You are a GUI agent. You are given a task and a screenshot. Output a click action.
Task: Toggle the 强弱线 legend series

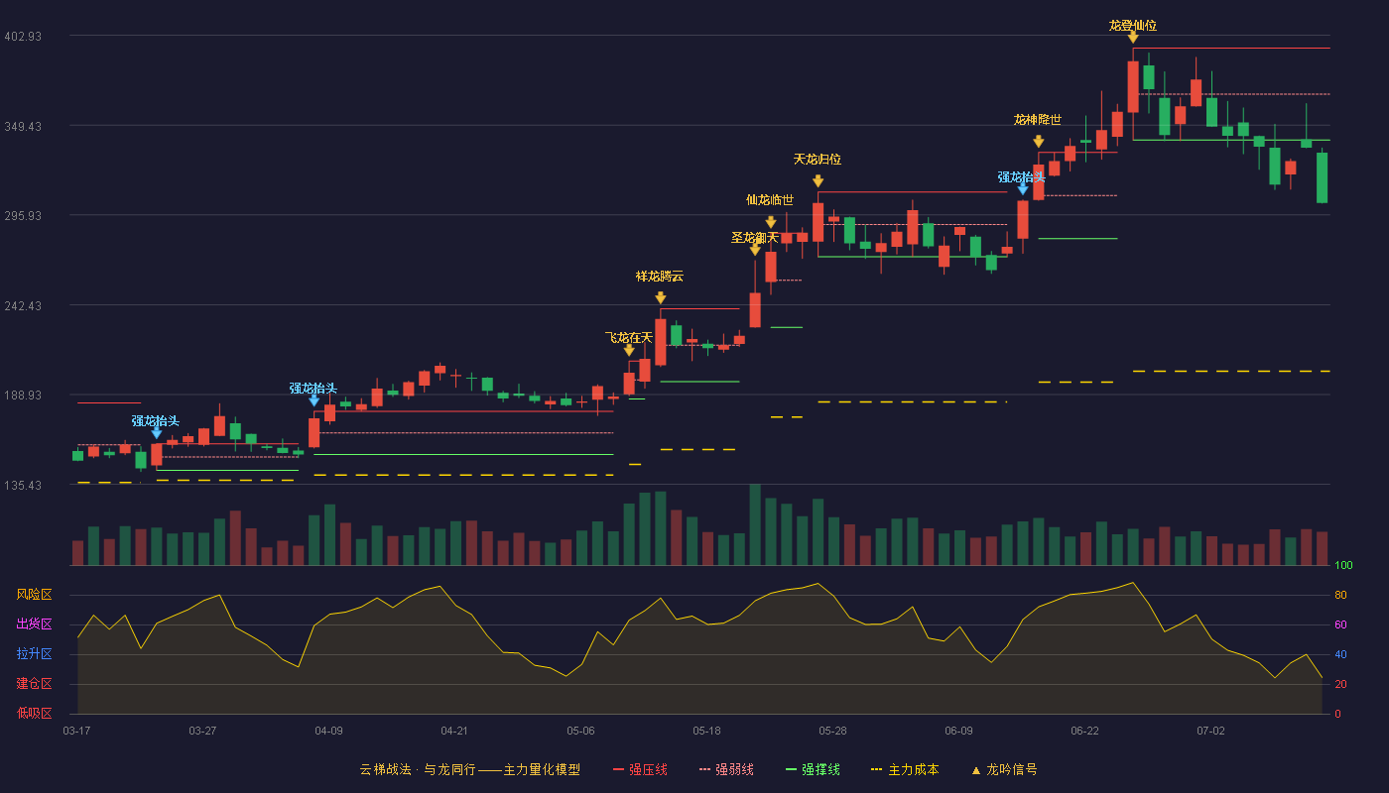coord(726,769)
